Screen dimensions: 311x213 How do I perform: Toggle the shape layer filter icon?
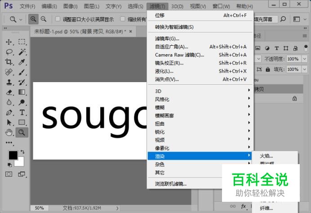pos(286,48)
